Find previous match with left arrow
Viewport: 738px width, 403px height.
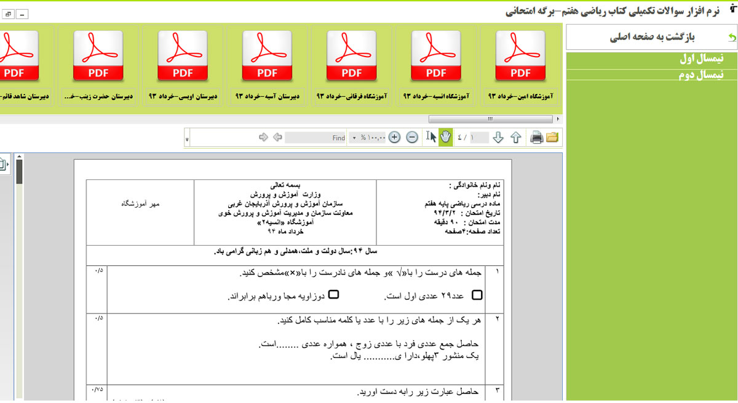coord(277,138)
